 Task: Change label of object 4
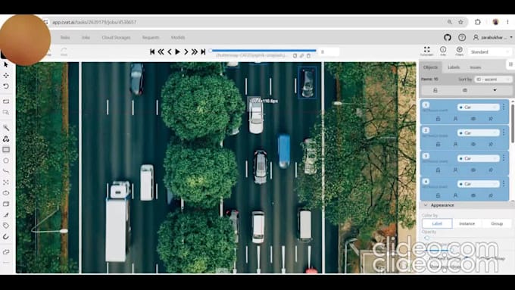[478, 184]
